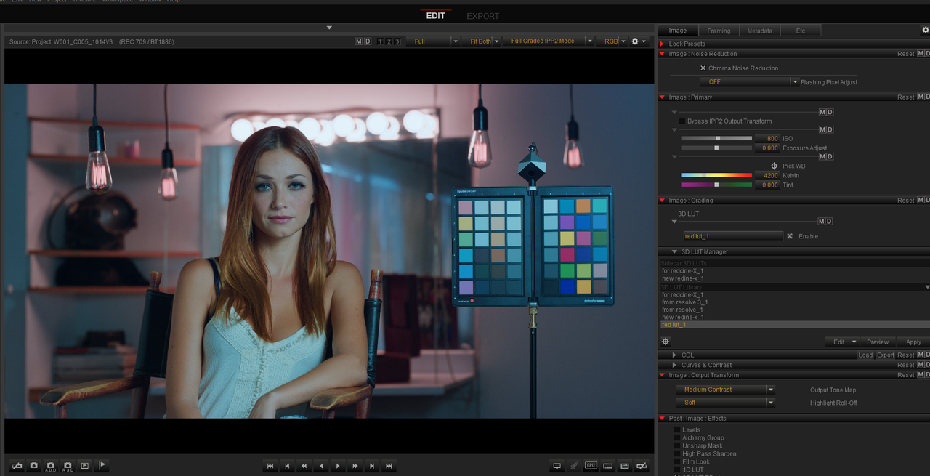Screen dimensions: 930x476
Task: Enable Bypass IPP2 Output Transform
Action: pyautogui.click(x=682, y=121)
